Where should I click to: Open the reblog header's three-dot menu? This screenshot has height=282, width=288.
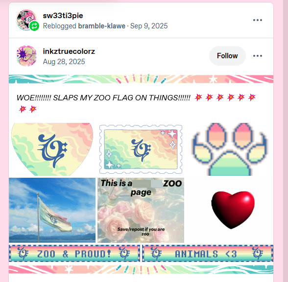pos(258,20)
